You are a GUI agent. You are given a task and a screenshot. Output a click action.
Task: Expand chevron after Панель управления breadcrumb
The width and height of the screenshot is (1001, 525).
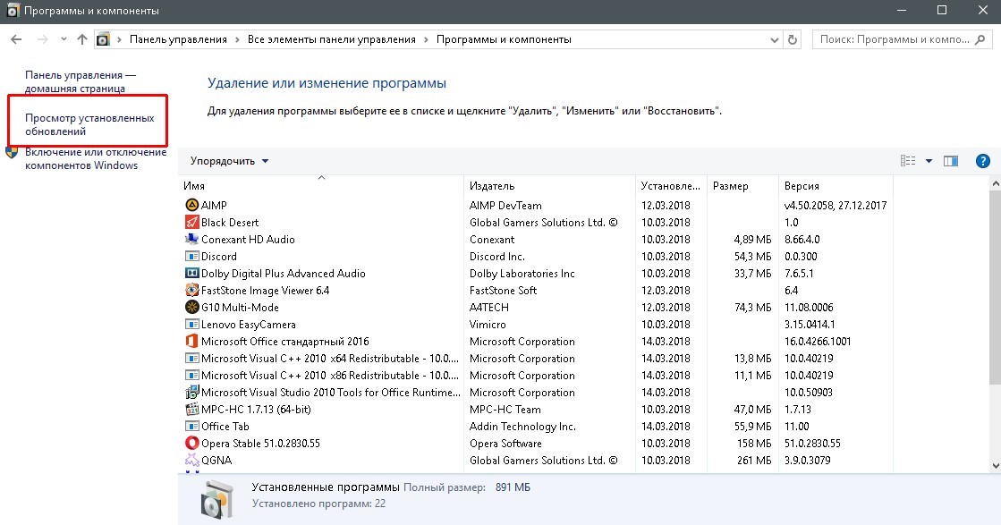(x=237, y=39)
